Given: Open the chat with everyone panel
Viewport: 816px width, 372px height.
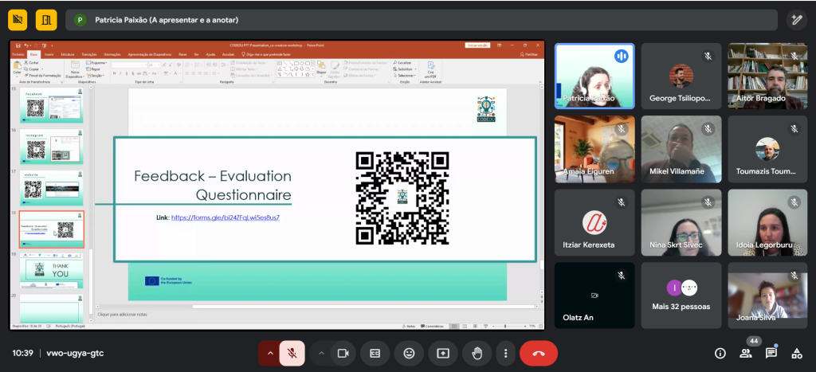Looking at the screenshot, I should pos(771,353).
